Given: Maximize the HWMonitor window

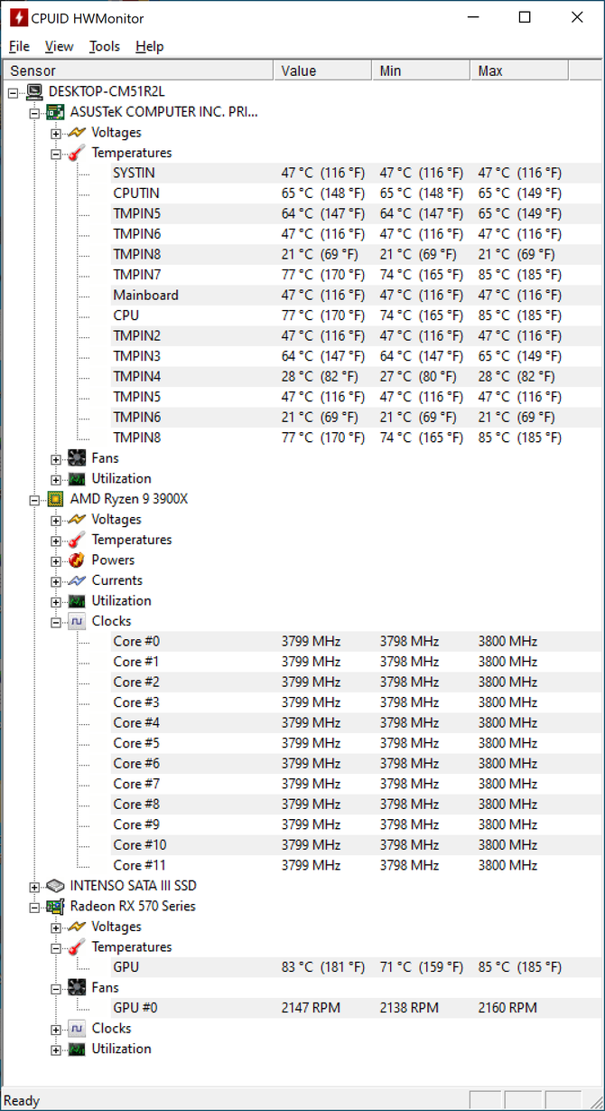Looking at the screenshot, I should pos(525,18).
